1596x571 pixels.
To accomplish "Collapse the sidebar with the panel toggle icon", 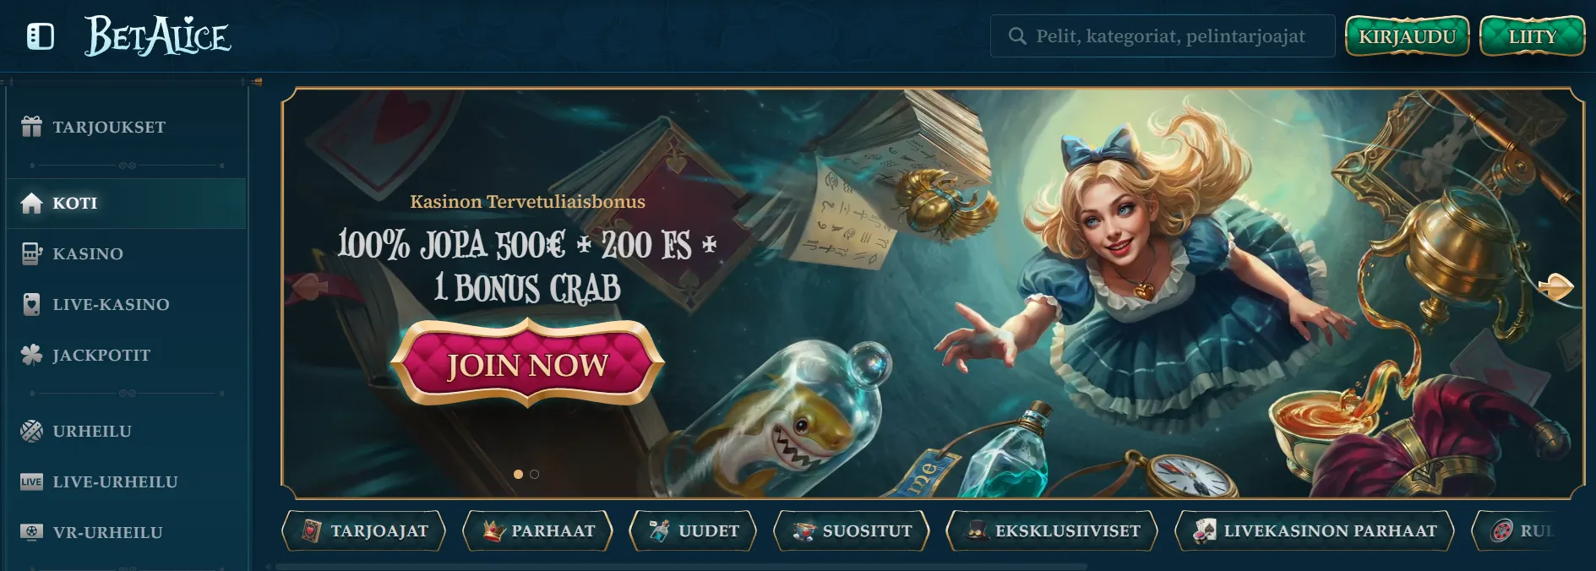I will click(41, 36).
